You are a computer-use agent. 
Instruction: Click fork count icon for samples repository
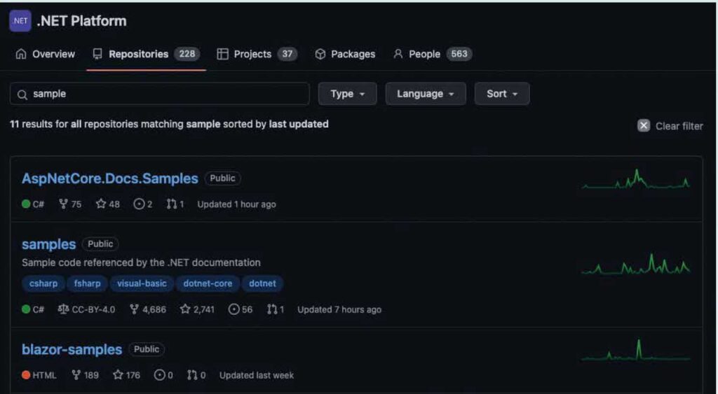(x=135, y=309)
